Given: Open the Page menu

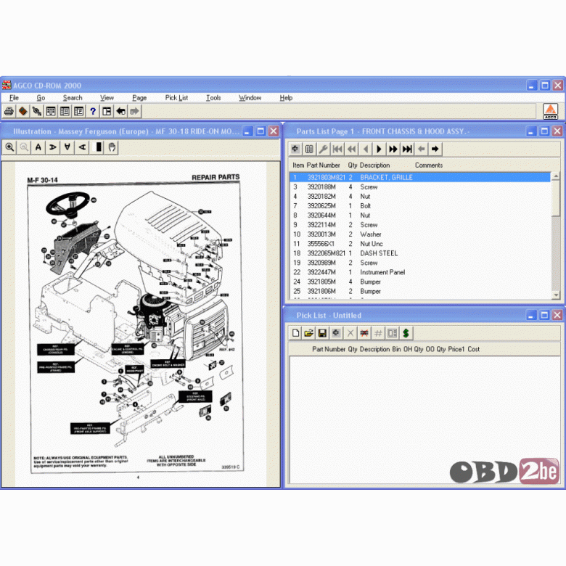Looking at the screenshot, I should [x=139, y=98].
